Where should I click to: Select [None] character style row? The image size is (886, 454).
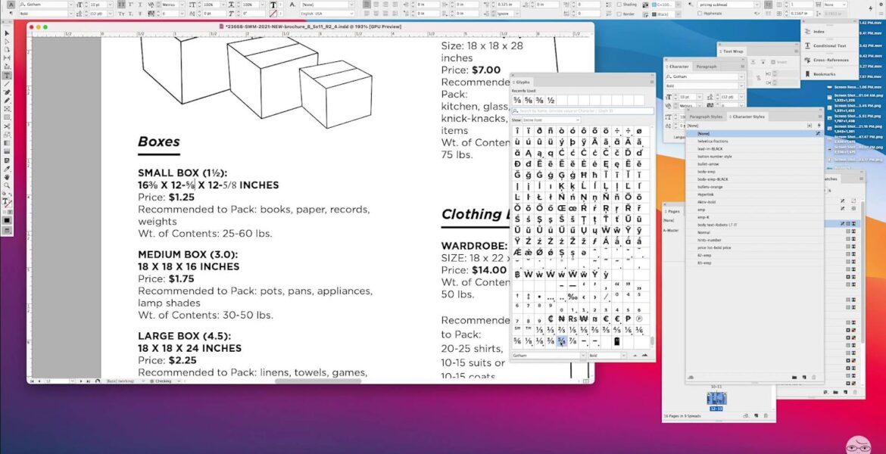click(755, 133)
